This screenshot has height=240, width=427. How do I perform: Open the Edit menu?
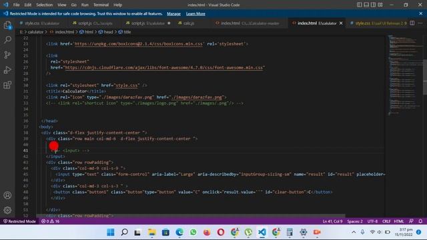coord(27,5)
